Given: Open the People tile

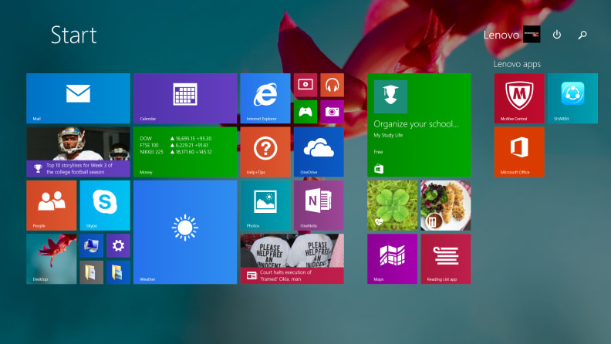Looking at the screenshot, I should pyautogui.click(x=52, y=205).
